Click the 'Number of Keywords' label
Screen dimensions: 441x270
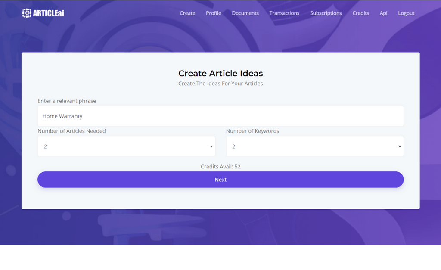point(252,131)
